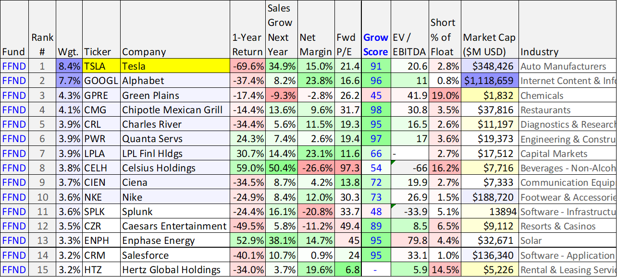617x277 pixels.
Task: Click Caesars 49.4 forward P/E cell
Action: click(347, 226)
